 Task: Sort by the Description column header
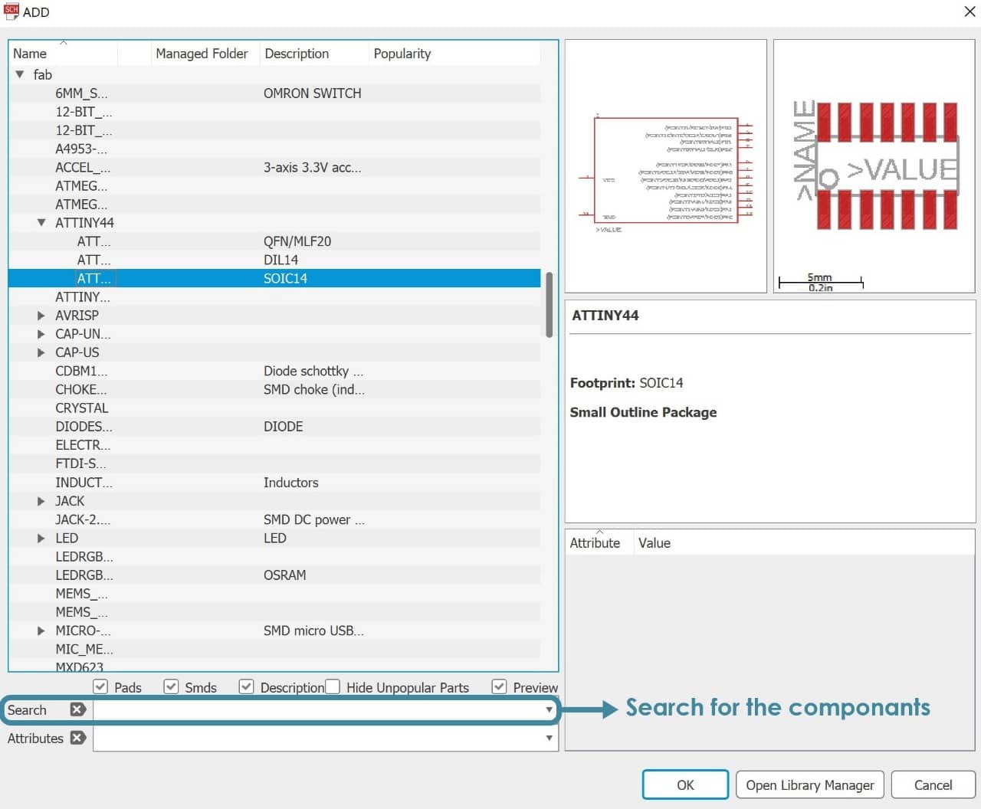(313, 54)
